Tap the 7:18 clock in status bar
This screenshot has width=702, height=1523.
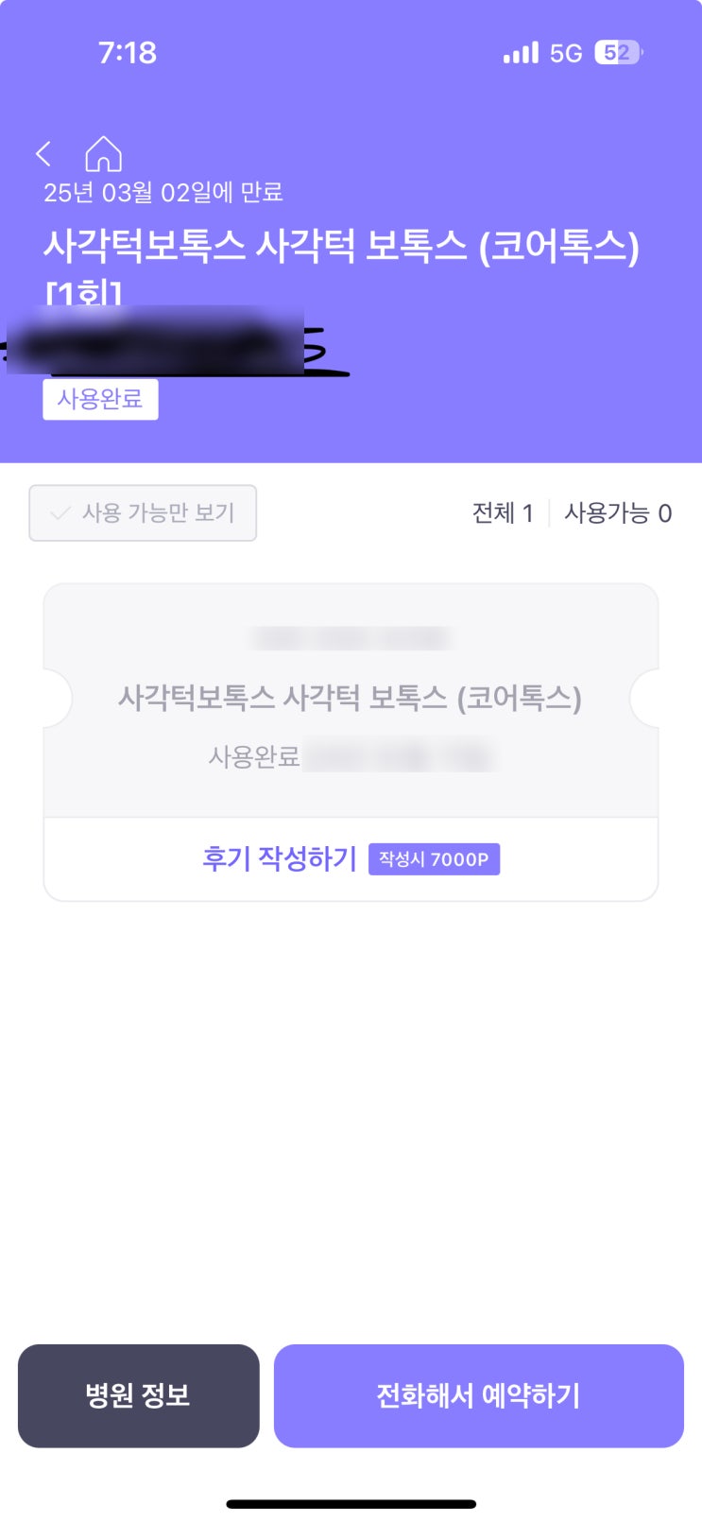[x=128, y=53]
